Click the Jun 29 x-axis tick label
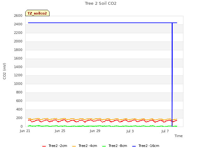The width and height of the screenshot is (202, 152). (95, 131)
